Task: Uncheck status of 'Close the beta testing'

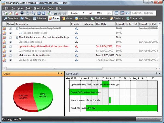Action: (x=10, y=42)
